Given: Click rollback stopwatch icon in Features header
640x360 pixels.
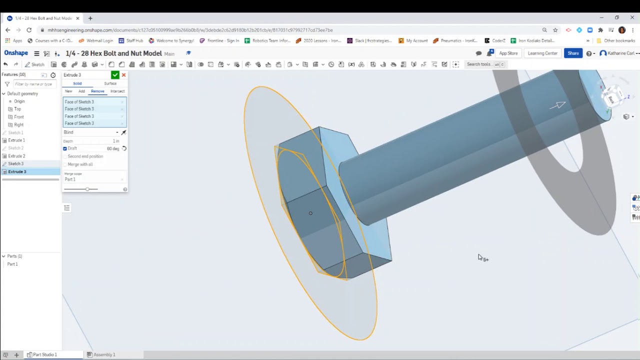Looking at the screenshot, I should point(53,75).
